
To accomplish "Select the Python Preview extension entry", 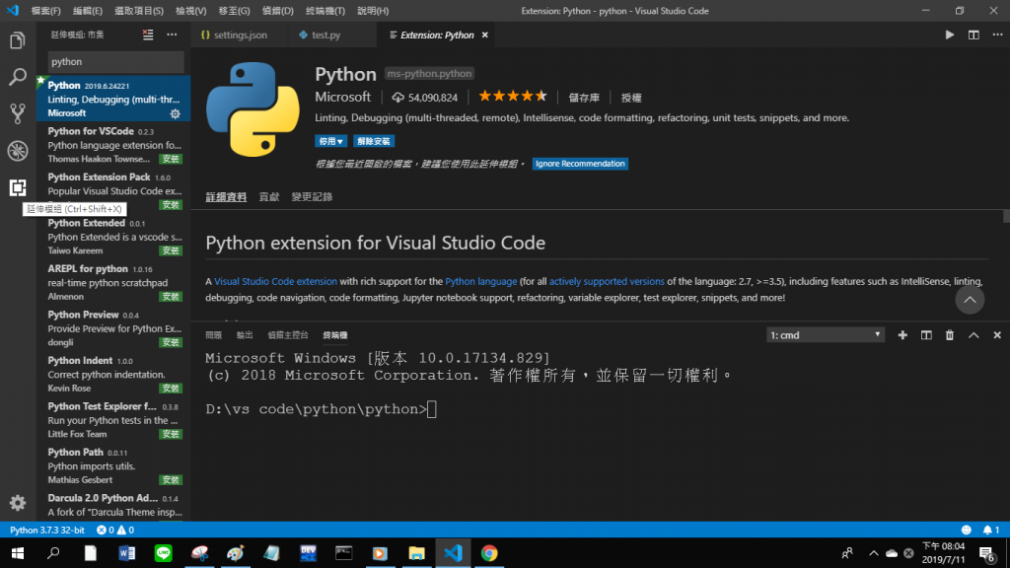I will click(113, 328).
